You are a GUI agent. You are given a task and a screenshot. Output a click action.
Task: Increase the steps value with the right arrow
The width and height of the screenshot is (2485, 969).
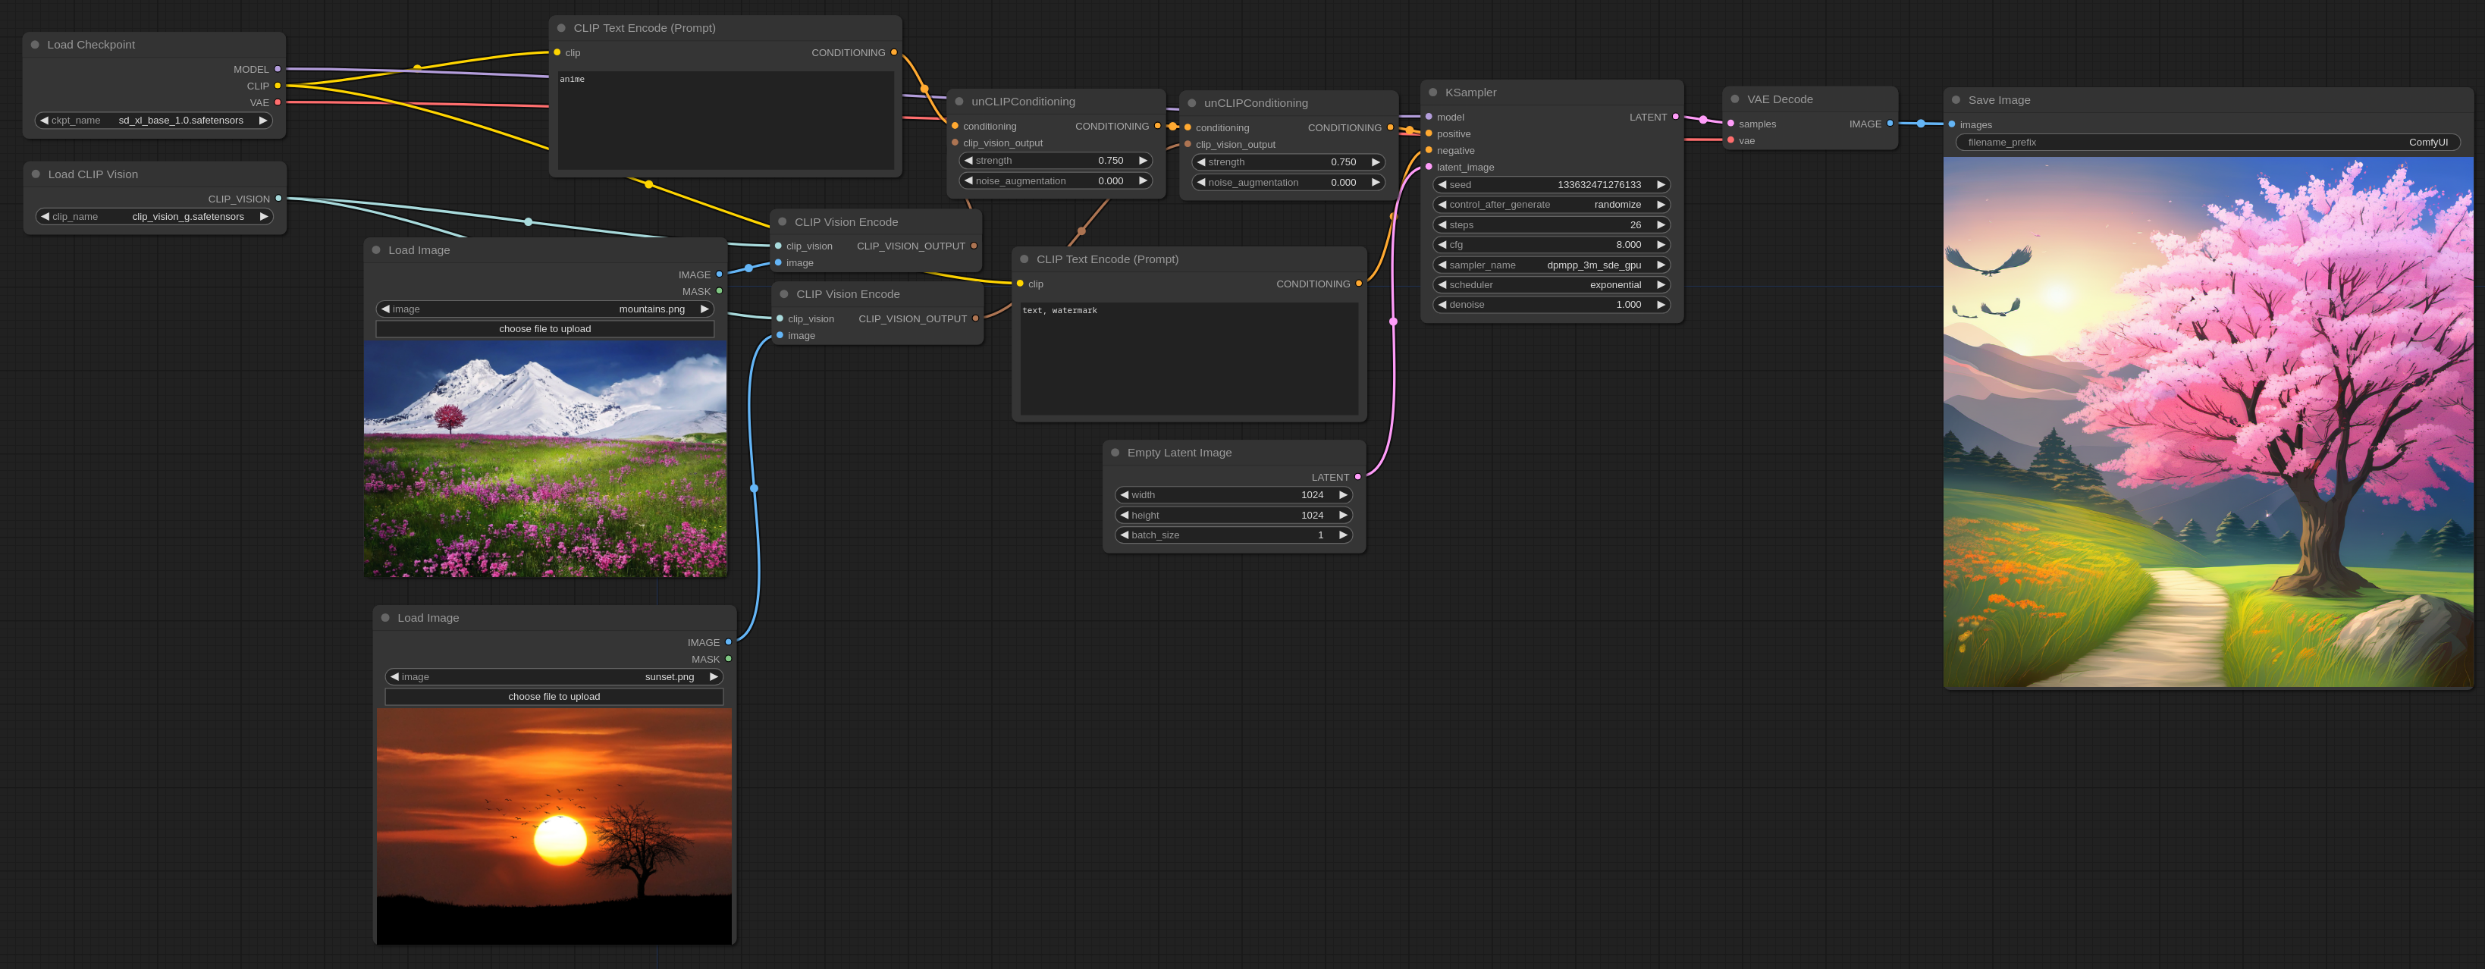tap(1660, 224)
